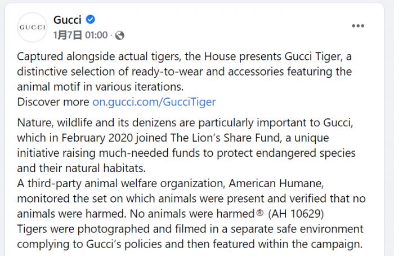
Task: Click the phrase The Lion's Share Fund
Action: click(225, 138)
